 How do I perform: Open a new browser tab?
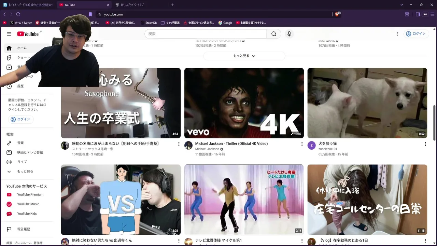[x=172, y=5]
